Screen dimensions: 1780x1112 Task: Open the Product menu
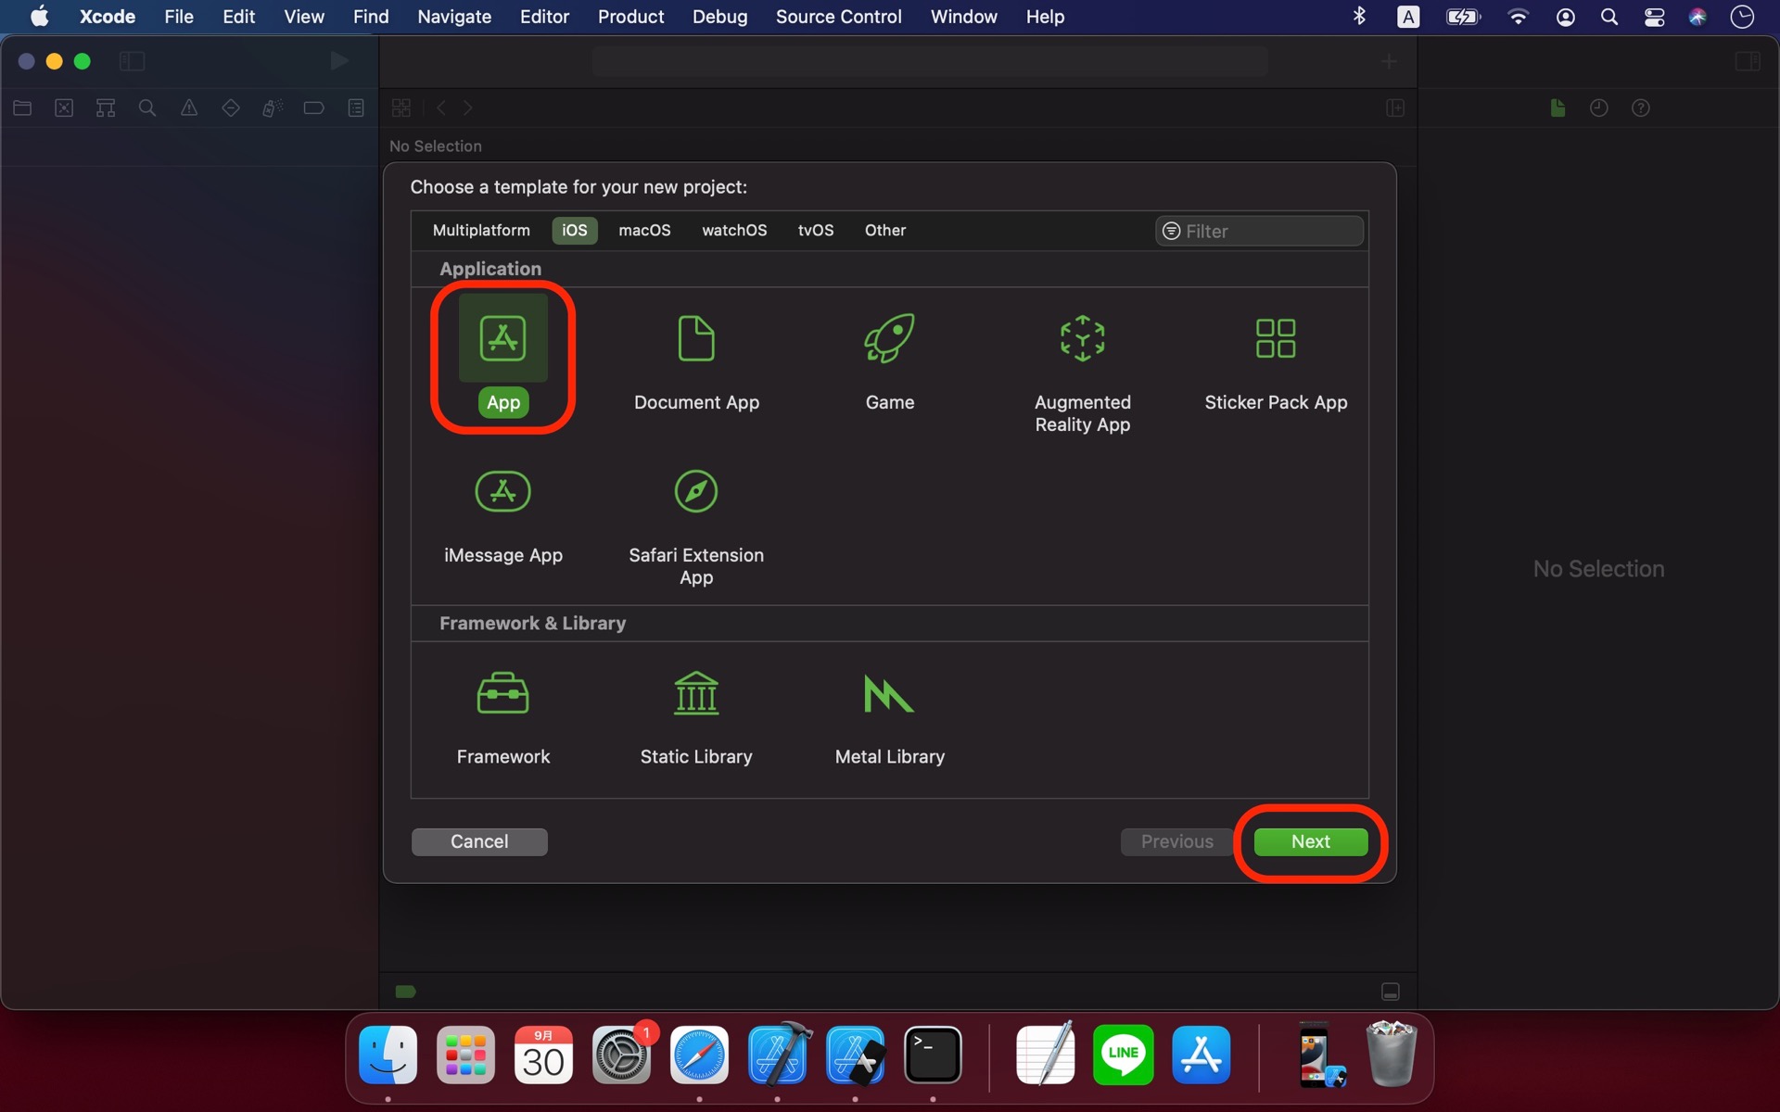pos(630,17)
